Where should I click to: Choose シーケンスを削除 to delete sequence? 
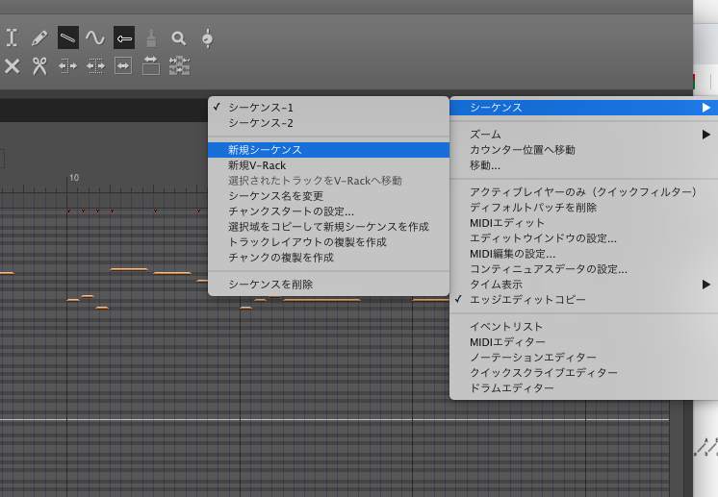pos(328,285)
